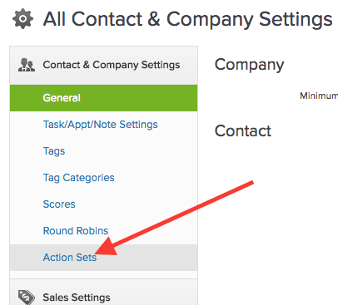This screenshot has width=338, height=305.
Task: Open Task/Appt/Note Settings
Action: pyautogui.click(x=100, y=125)
